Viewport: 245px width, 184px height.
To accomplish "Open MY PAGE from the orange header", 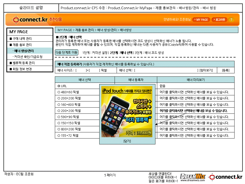I will (x=201, y=20).
